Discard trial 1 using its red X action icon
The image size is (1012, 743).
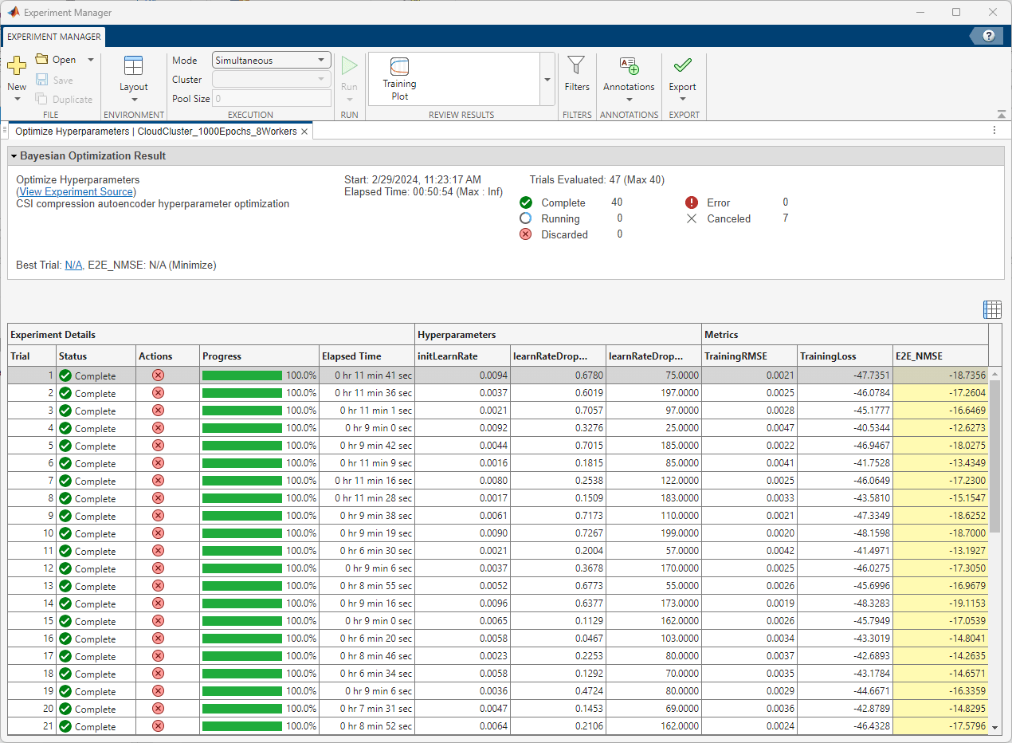tap(158, 375)
